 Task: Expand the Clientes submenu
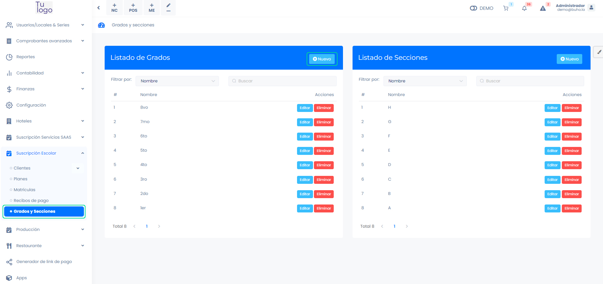[x=78, y=168]
